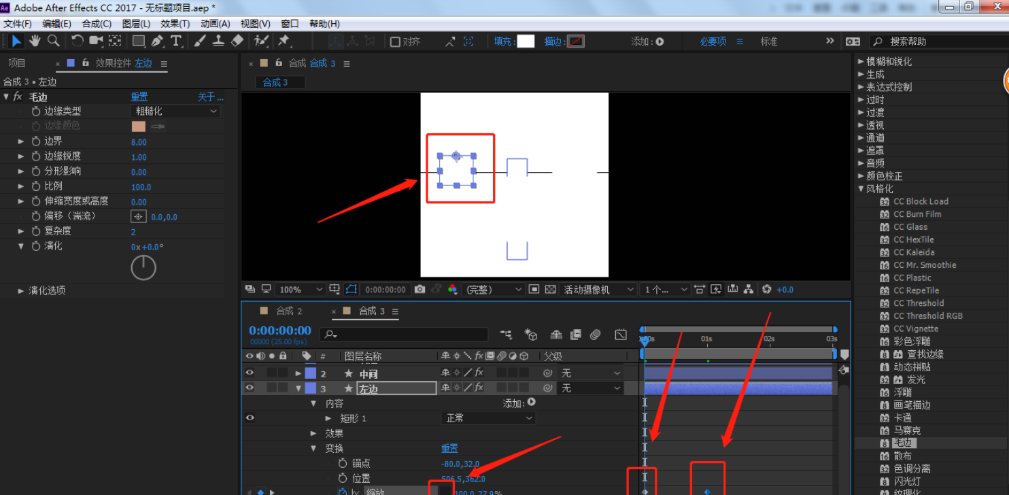Select the Puppet Pin tool
This screenshot has width=1009, height=495.
(284, 41)
